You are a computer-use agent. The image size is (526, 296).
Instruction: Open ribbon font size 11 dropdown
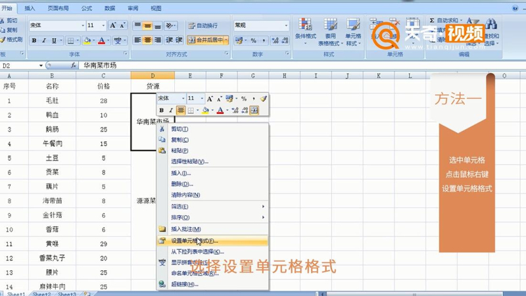point(103,26)
